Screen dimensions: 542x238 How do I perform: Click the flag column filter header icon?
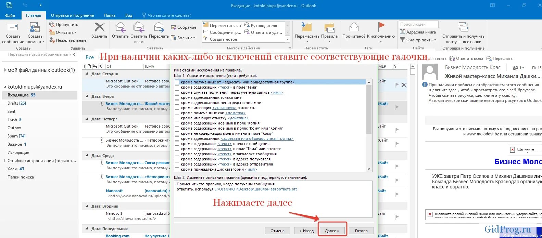coord(396,66)
